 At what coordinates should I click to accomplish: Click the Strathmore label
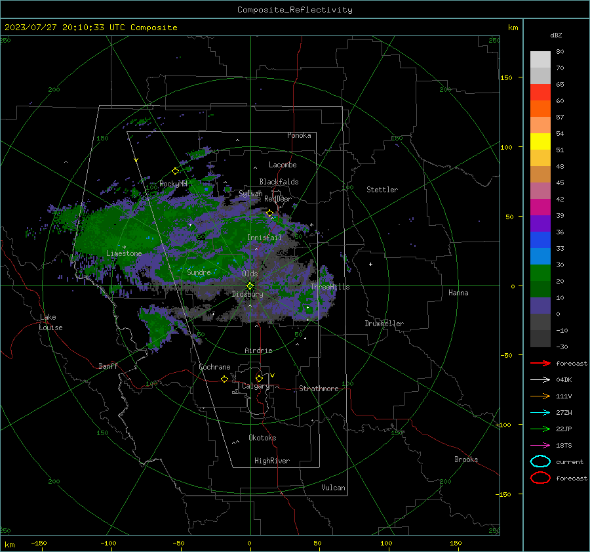point(319,389)
